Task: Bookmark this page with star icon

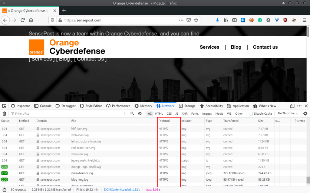Action: 196,20
